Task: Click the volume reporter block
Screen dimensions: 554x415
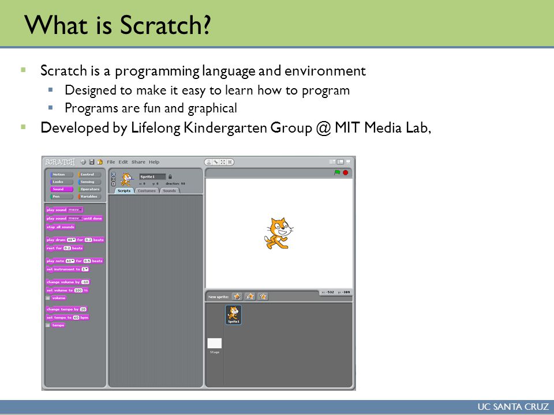Action: 59,298
